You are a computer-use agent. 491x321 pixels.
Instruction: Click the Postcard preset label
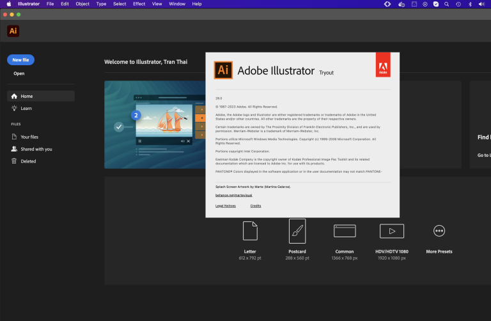pyautogui.click(x=297, y=251)
